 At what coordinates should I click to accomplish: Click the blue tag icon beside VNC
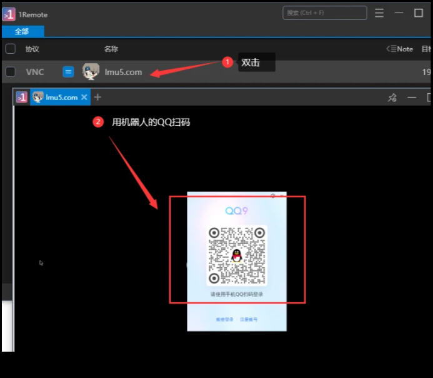point(68,72)
